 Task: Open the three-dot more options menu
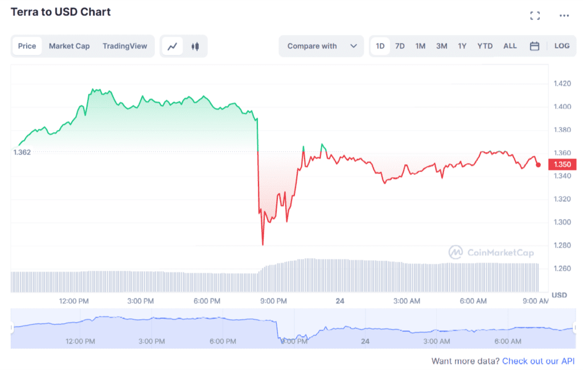[x=564, y=15]
